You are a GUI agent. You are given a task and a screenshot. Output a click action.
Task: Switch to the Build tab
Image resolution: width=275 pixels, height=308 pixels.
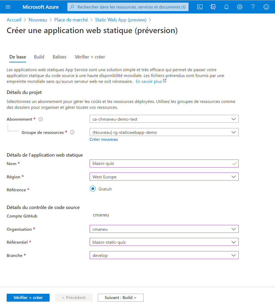point(39,57)
